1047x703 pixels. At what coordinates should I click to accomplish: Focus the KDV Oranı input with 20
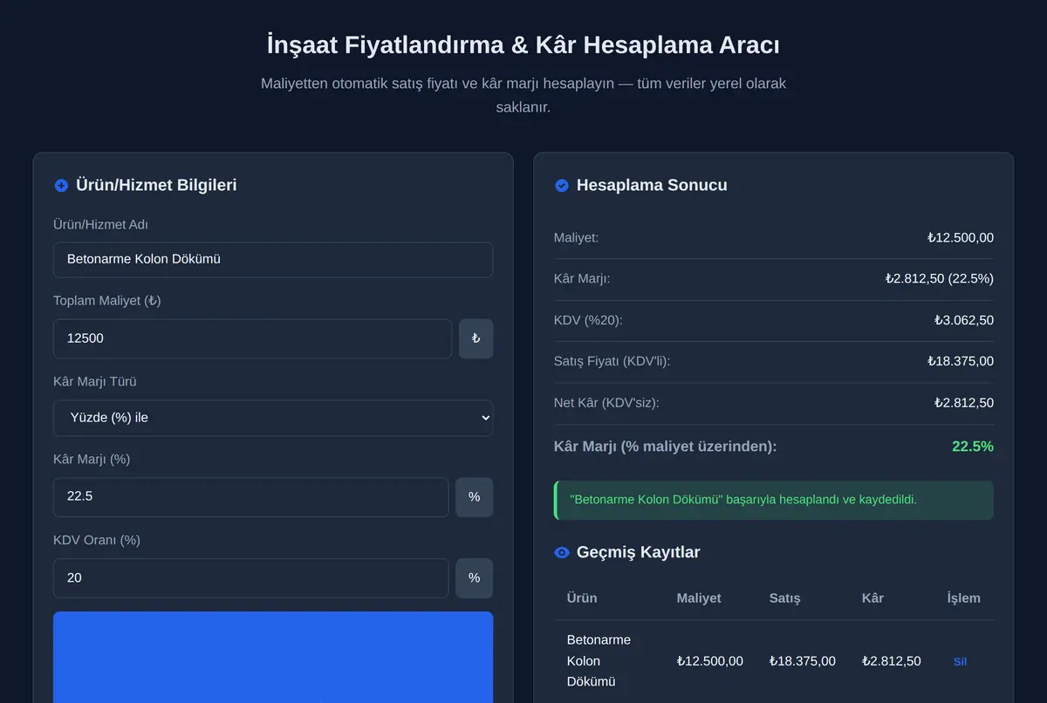[x=250, y=578]
